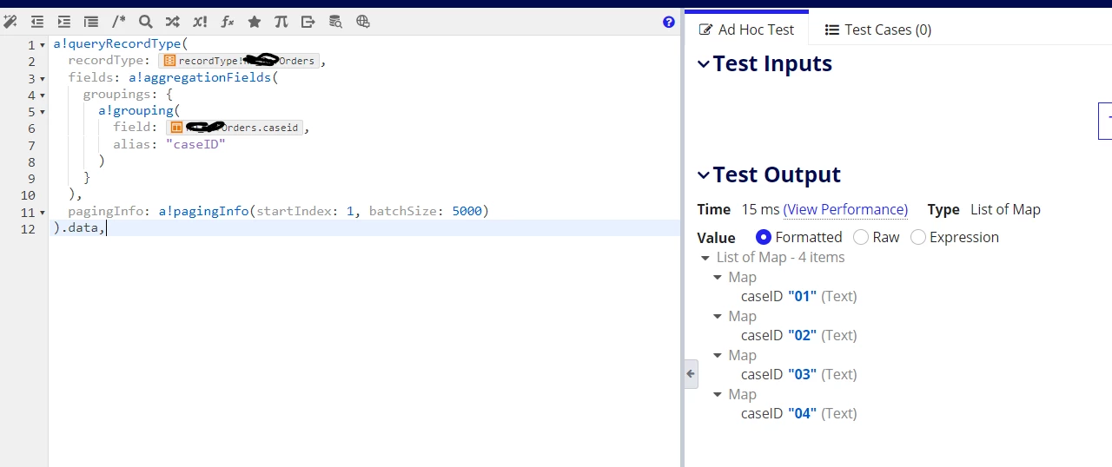Click the caseID "01" value
Screen dimensions: 1112x467
802,296
